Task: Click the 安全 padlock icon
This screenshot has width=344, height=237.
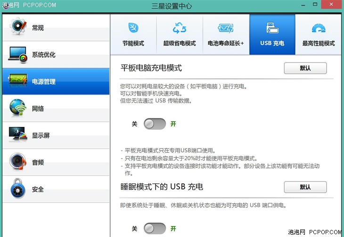Action: point(17,189)
